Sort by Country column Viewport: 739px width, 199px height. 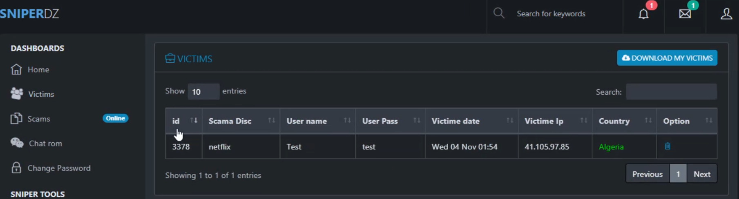pyautogui.click(x=648, y=120)
